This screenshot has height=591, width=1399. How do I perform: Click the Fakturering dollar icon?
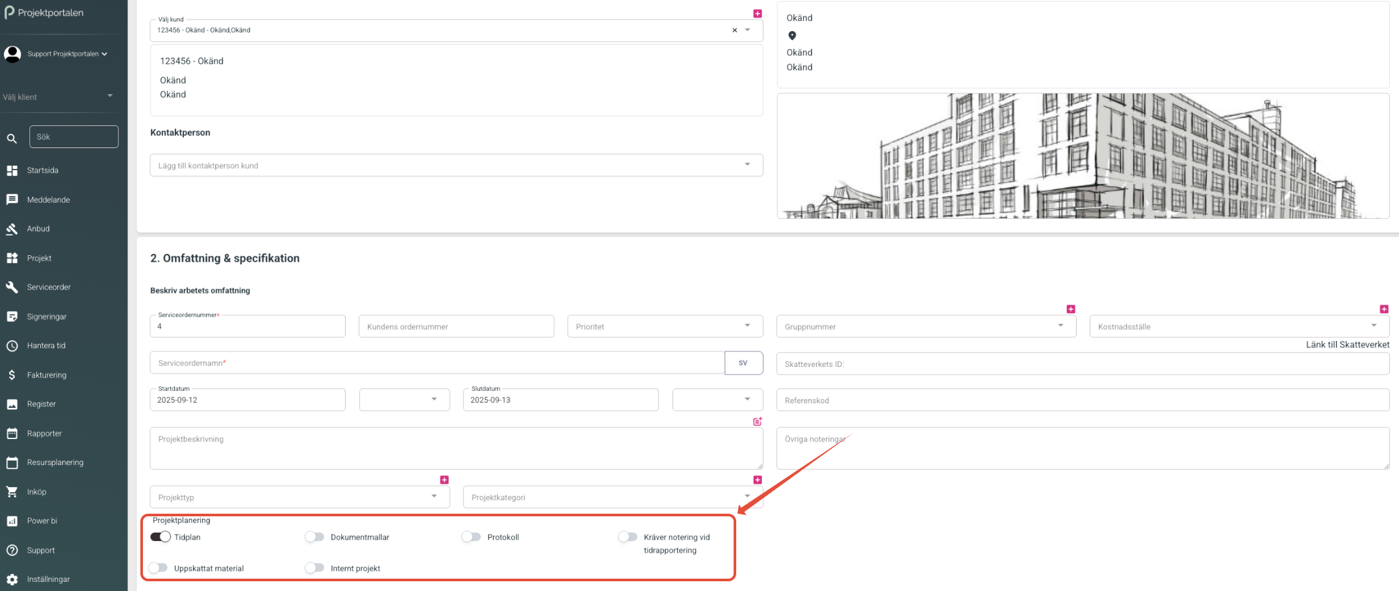[12, 375]
